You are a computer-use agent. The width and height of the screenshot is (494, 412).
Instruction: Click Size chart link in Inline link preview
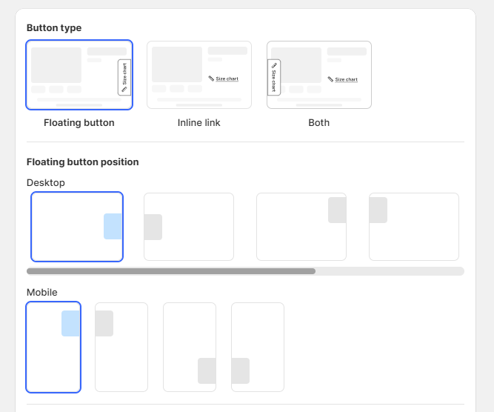[224, 79]
